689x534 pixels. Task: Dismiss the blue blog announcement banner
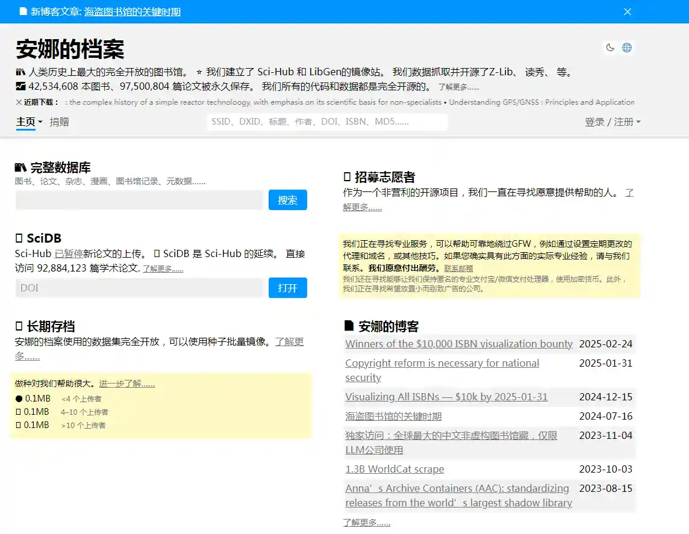click(627, 11)
